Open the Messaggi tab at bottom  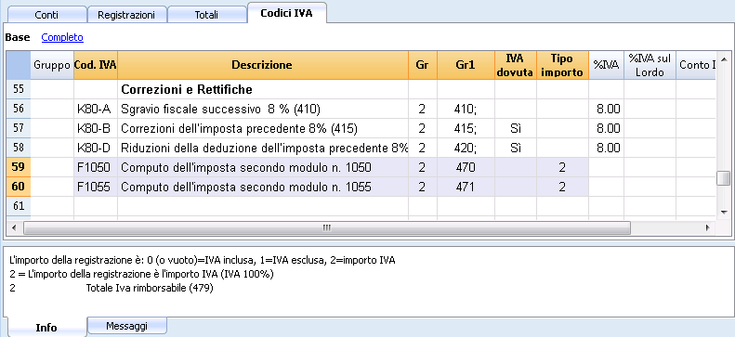click(x=126, y=325)
